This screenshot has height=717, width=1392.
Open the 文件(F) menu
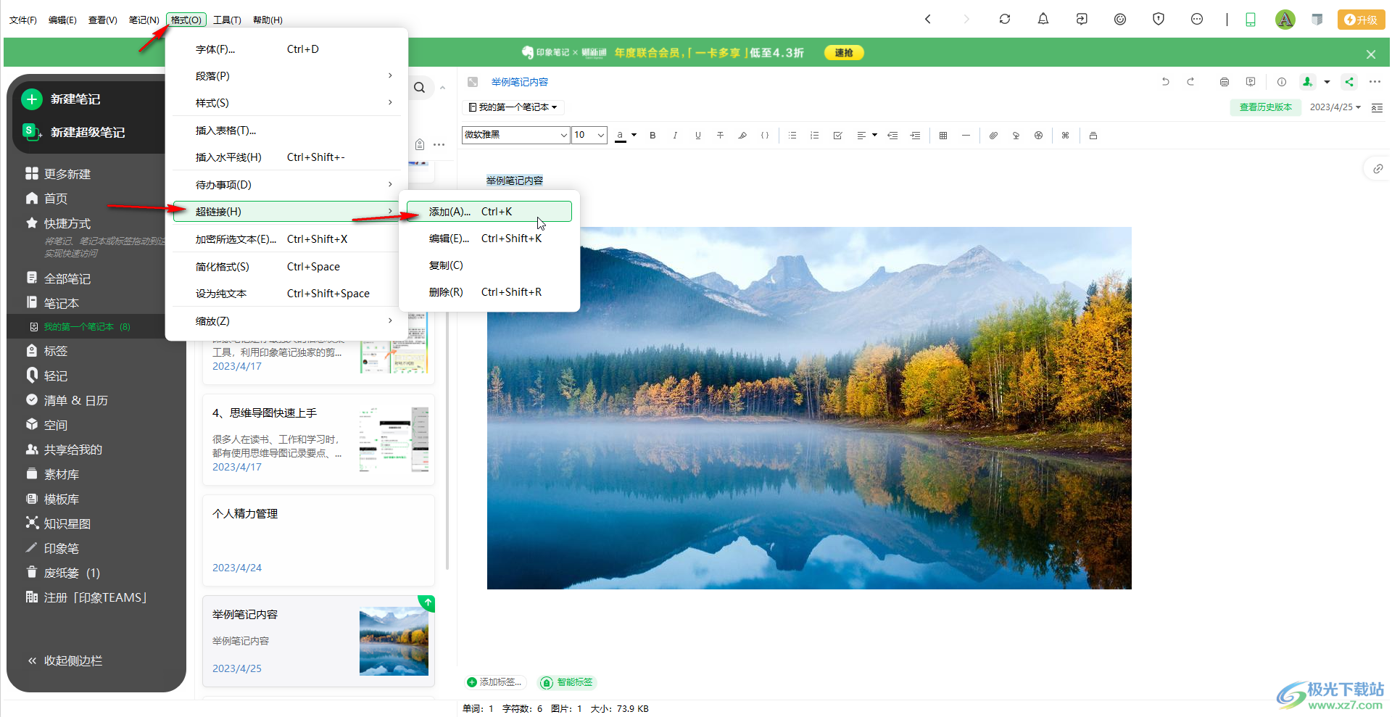pos(23,20)
